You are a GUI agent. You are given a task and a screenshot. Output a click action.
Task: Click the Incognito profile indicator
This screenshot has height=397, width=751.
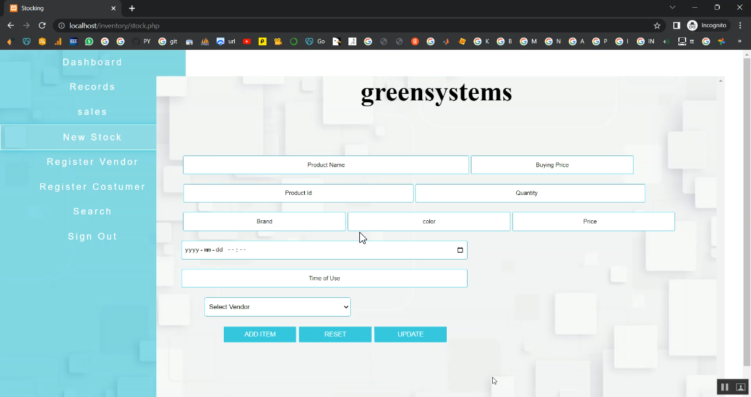[708, 25]
